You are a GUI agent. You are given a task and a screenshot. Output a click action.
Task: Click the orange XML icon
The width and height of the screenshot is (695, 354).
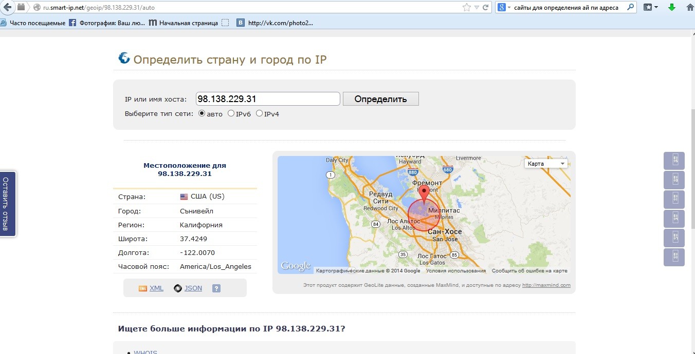(x=143, y=288)
